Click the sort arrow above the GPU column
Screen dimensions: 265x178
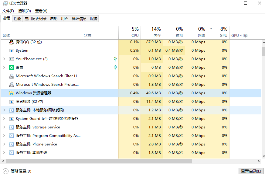click(x=211, y=28)
